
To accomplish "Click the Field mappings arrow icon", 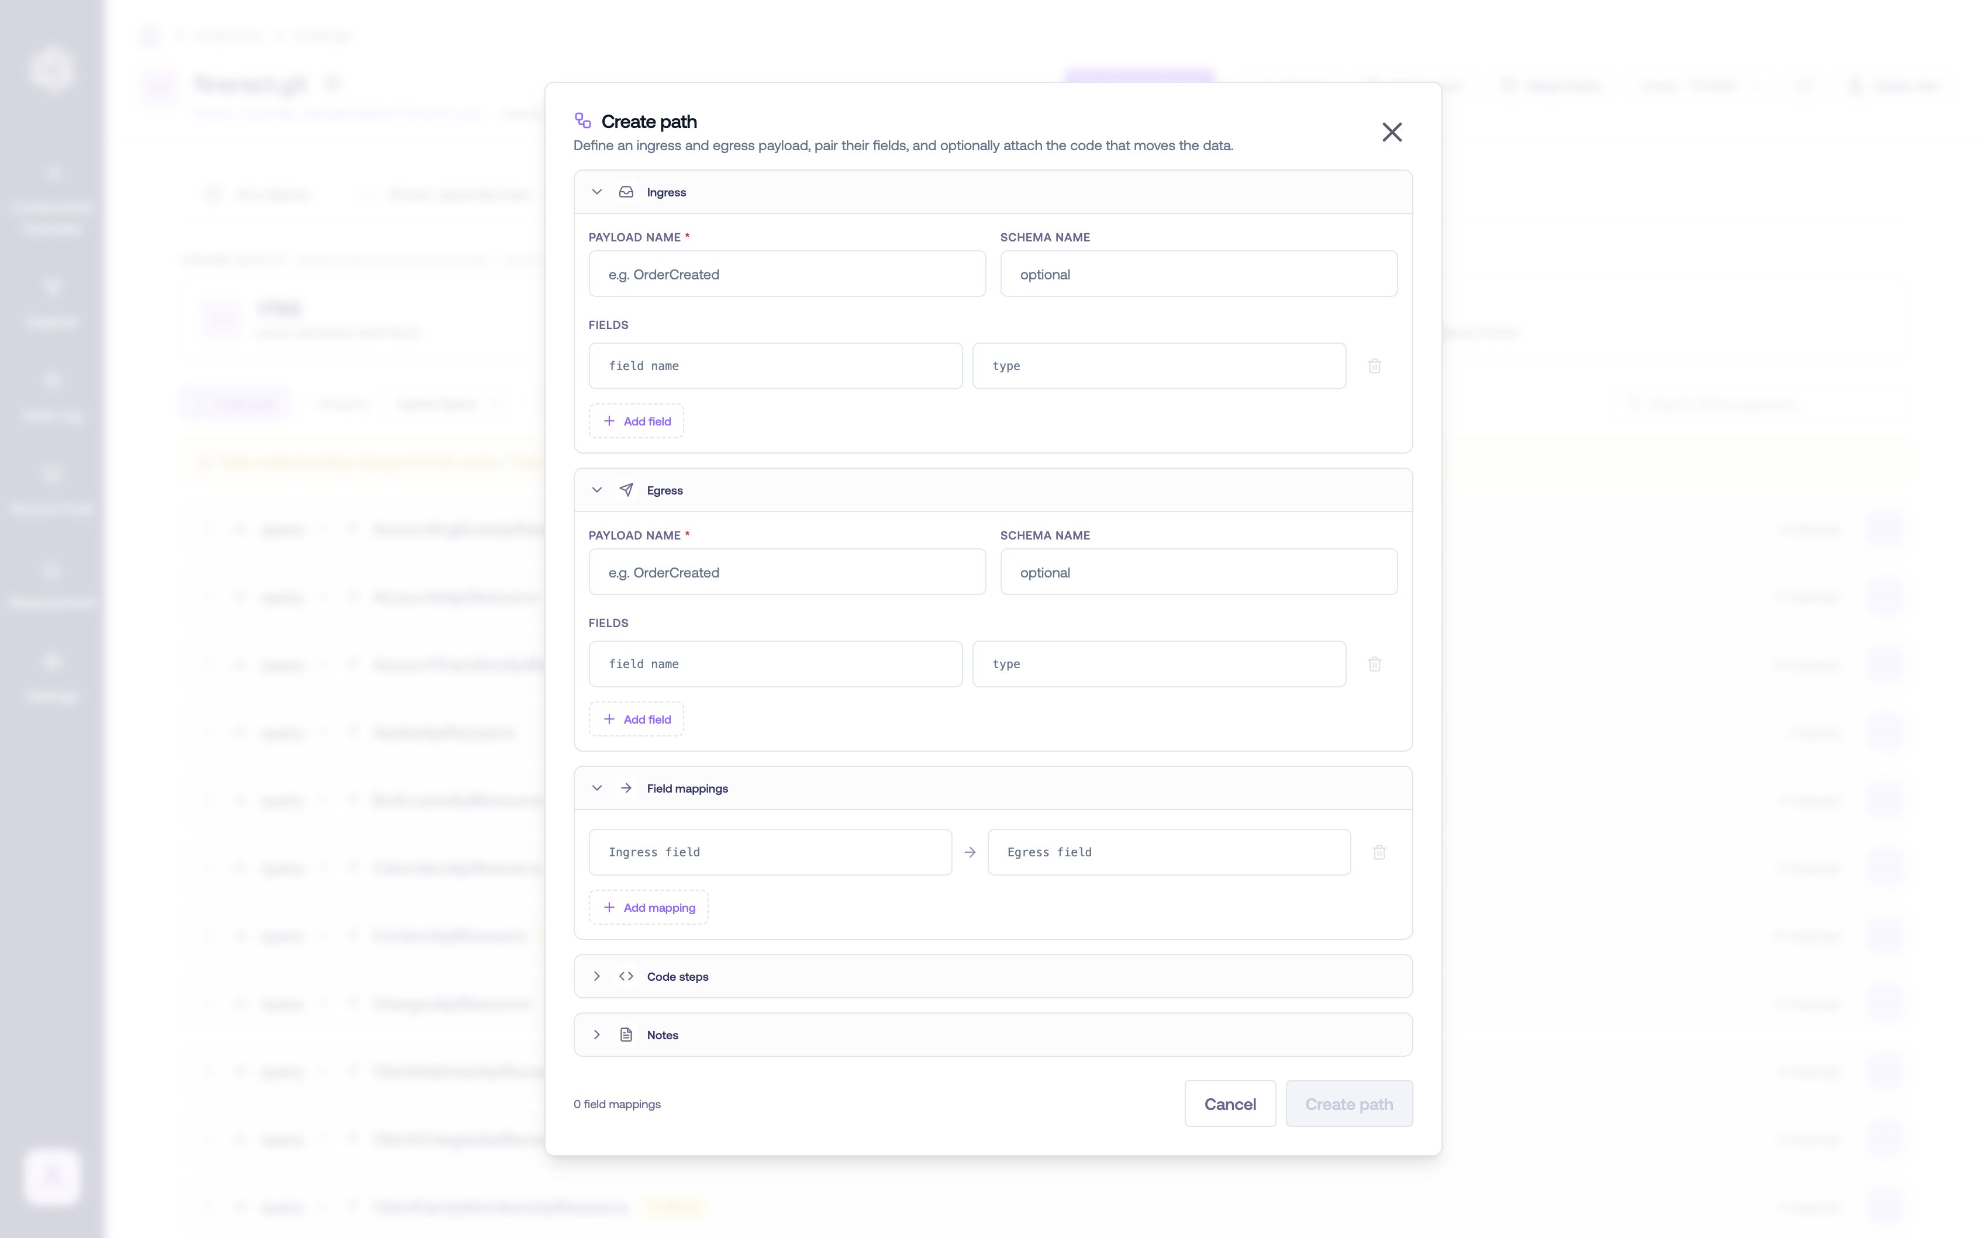I will 627,788.
